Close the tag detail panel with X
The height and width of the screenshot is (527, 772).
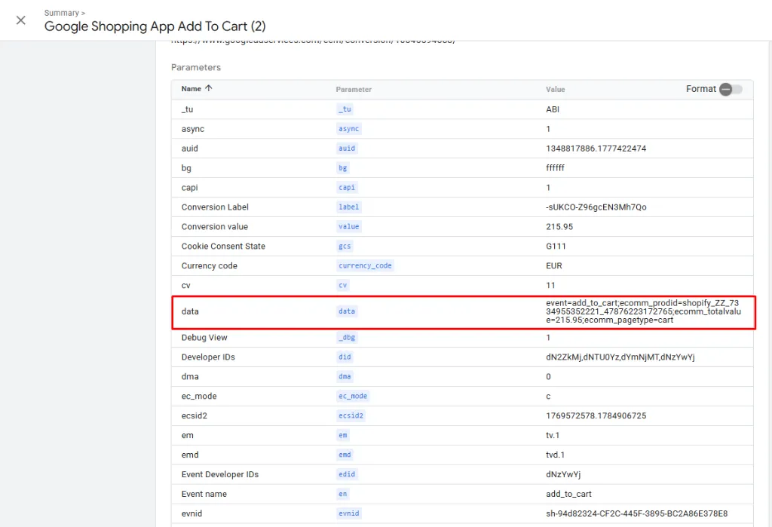pos(20,20)
